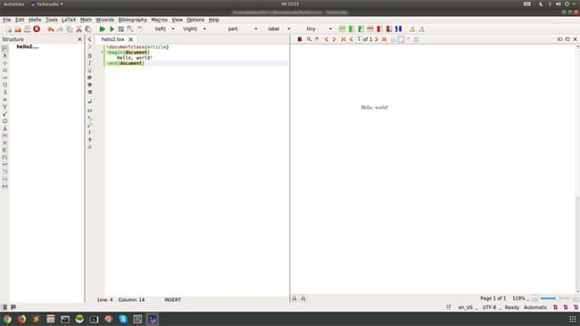Launch Skype from the dock
This screenshot has width=580, height=326.
(123, 319)
